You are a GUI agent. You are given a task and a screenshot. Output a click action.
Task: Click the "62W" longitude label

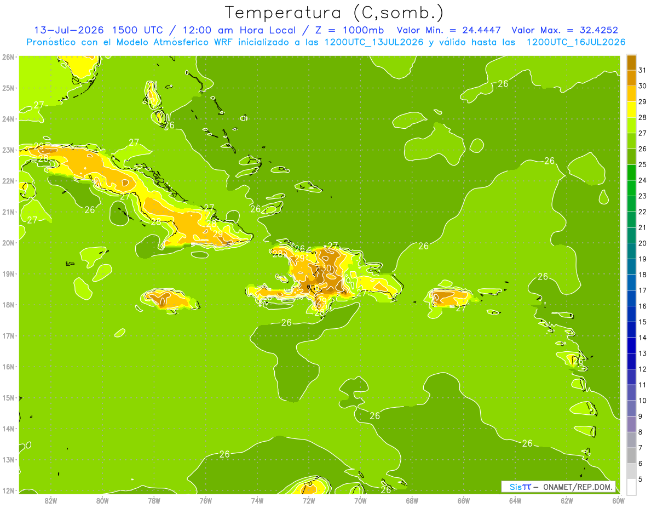[567, 500]
